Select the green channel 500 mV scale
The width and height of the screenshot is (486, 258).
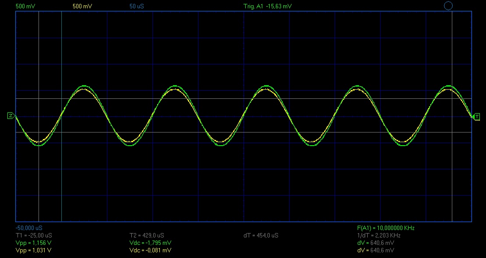point(25,6)
